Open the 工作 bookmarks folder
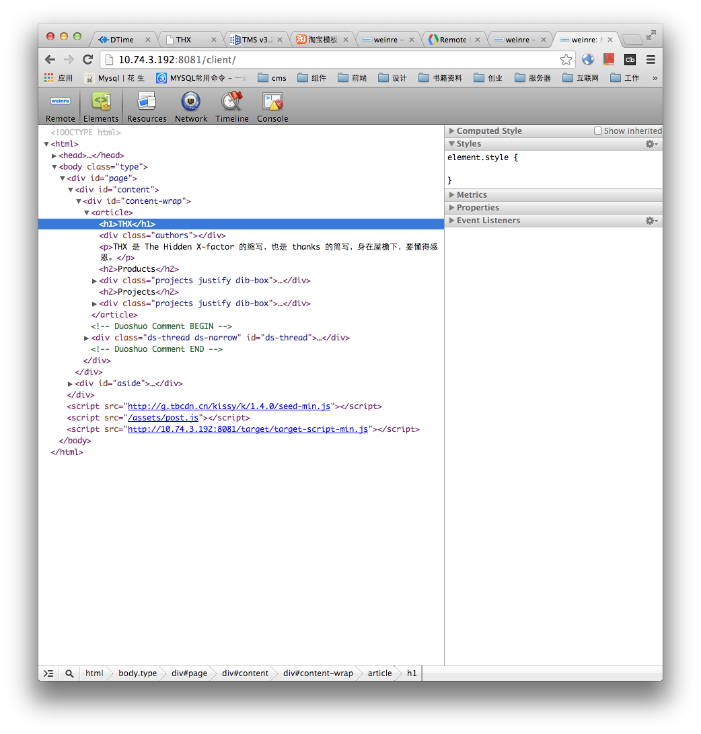This screenshot has height=734, width=701. coord(624,78)
